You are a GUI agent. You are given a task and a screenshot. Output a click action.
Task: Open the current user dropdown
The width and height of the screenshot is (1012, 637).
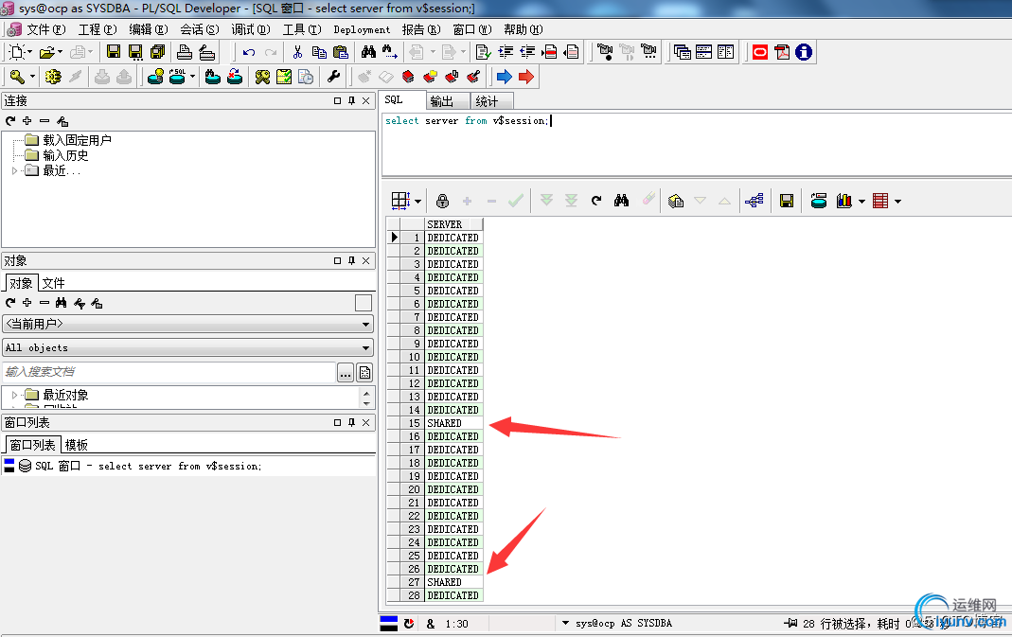point(187,324)
